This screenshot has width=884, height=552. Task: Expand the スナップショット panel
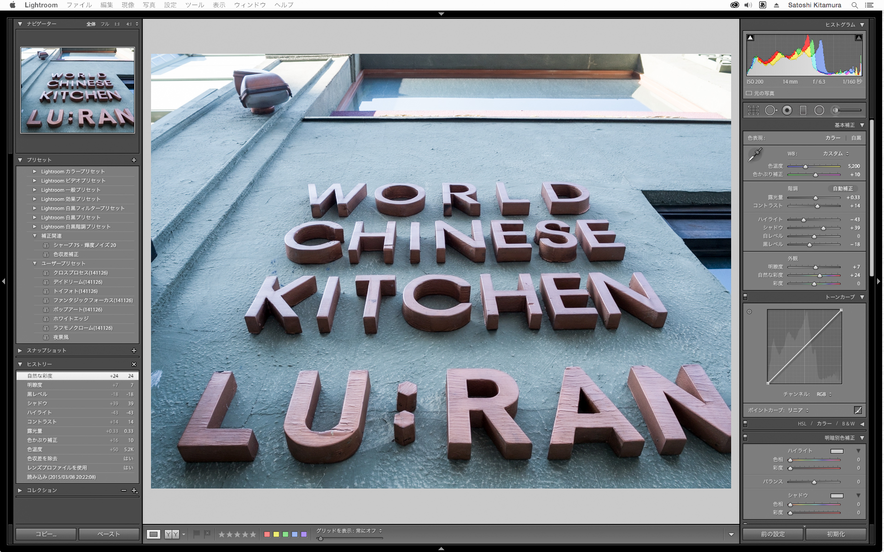pyautogui.click(x=20, y=351)
